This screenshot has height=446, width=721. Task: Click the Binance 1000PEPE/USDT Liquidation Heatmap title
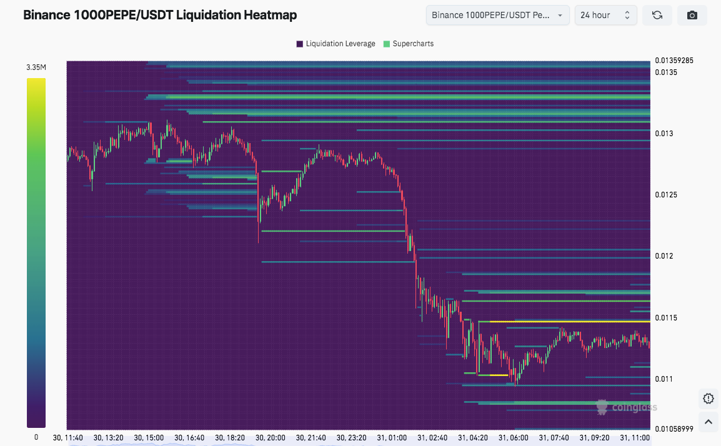click(160, 15)
